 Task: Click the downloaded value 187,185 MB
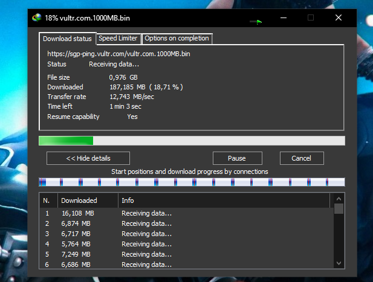pos(128,87)
